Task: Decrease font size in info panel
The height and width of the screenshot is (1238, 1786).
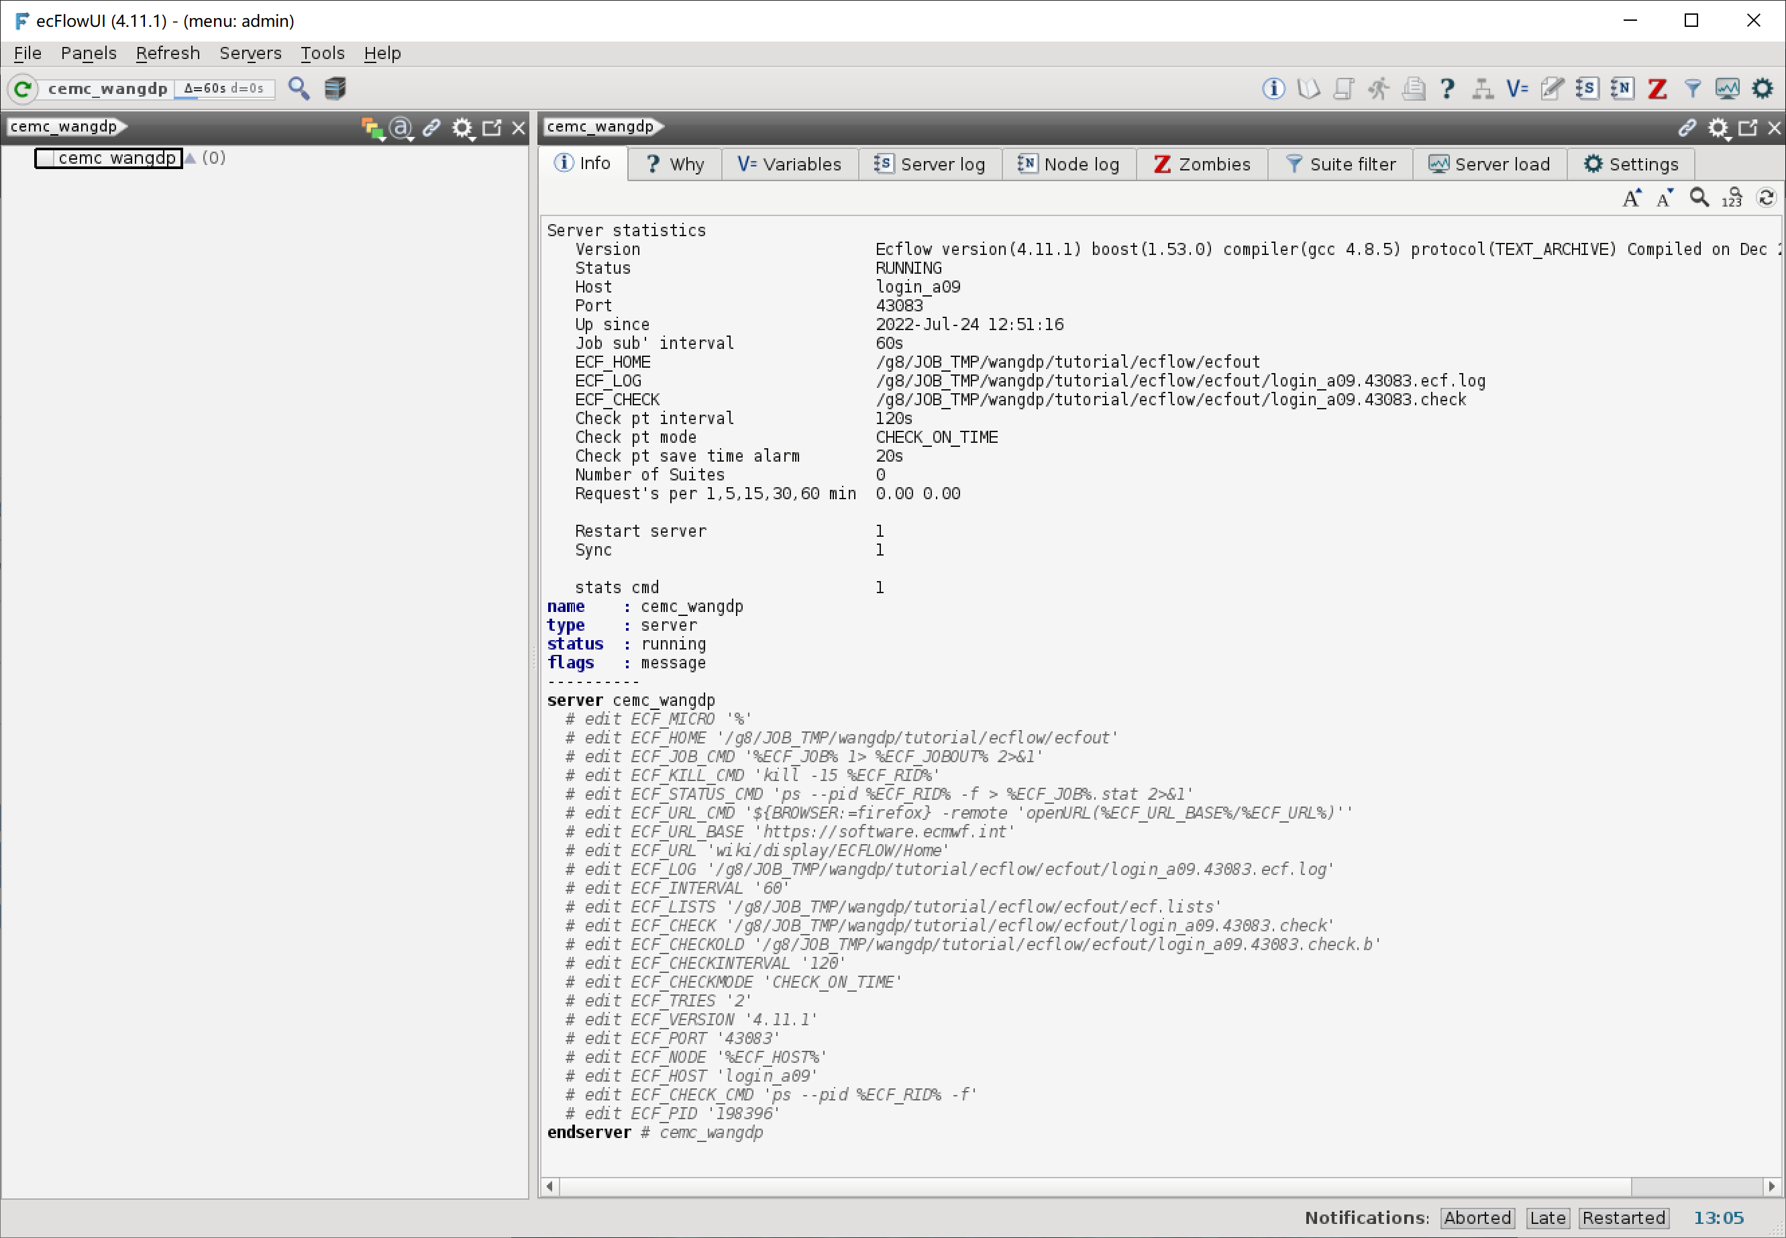Action: [1665, 199]
